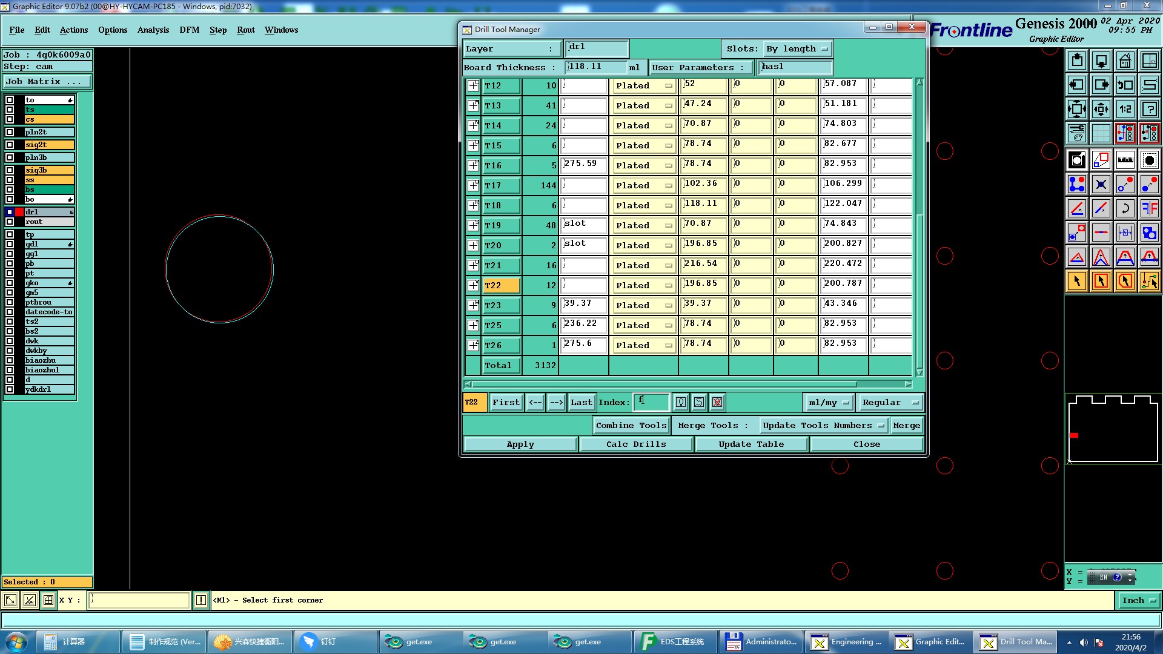The height and width of the screenshot is (654, 1163).
Task: Click the Calc Drills button
Action: (636, 444)
